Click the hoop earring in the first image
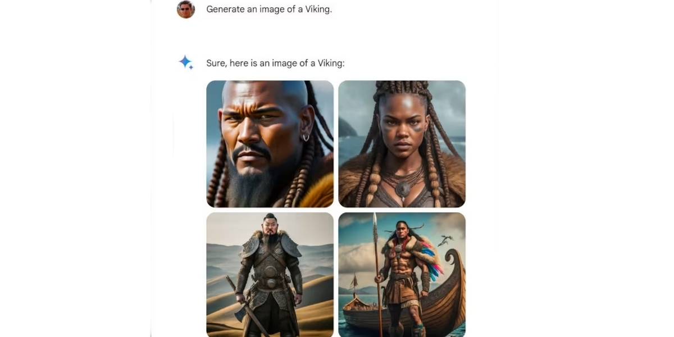674x337 pixels. coord(306,136)
